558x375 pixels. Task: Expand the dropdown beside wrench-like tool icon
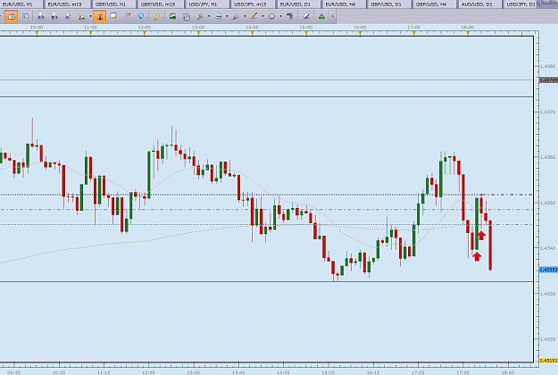point(209,16)
